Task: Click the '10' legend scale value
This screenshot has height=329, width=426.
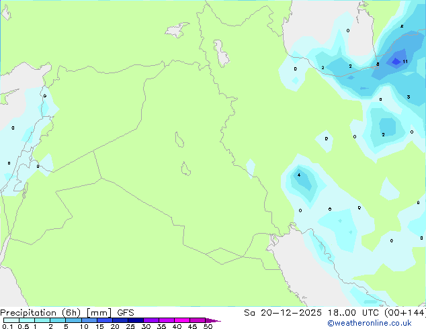Action: 84,326
